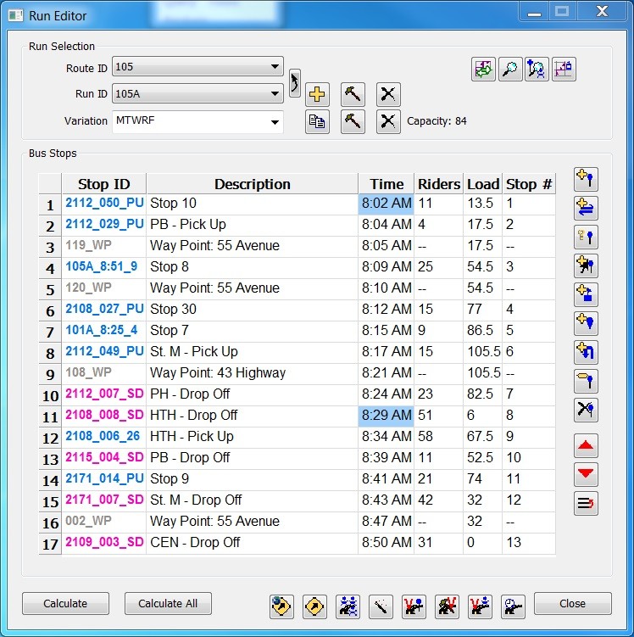This screenshot has width=634, height=637.
Task: Click the magic wand icon
Action: (x=381, y=607)
